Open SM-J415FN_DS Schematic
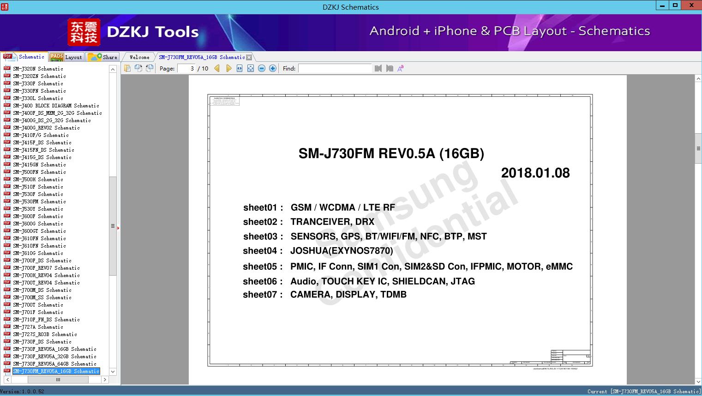This screenshot has width=702, height=396. (44, 150)
